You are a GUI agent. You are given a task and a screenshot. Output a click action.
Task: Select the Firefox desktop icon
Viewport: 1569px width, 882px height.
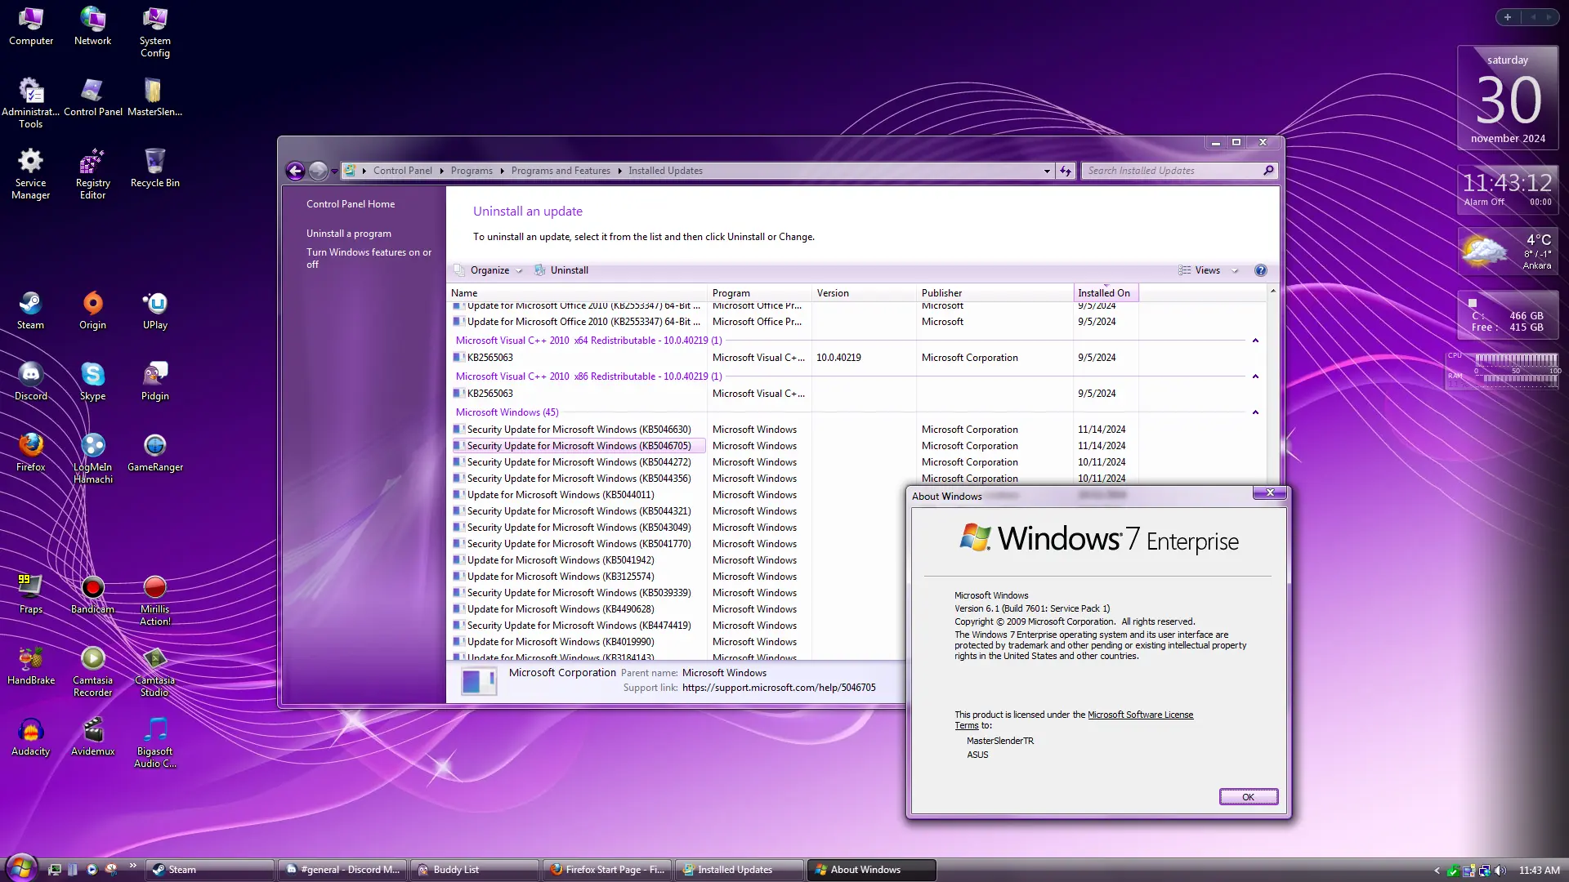(31, 452)
